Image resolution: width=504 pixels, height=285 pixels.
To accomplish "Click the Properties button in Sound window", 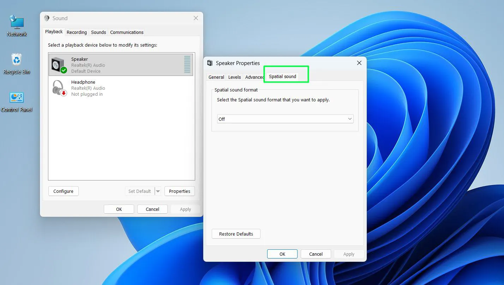I will 179,191.
